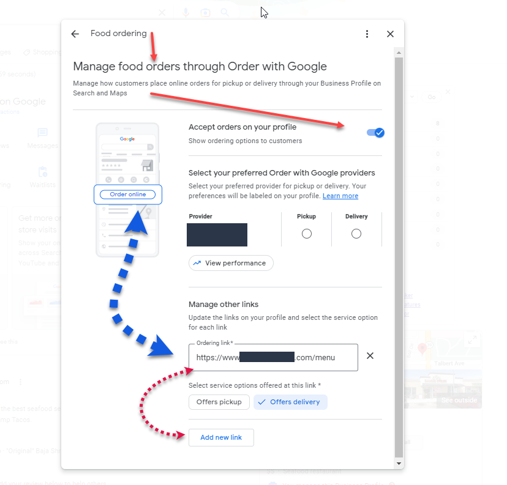
Task: Click the background magnifier search icon
Action: pos(224,13)
